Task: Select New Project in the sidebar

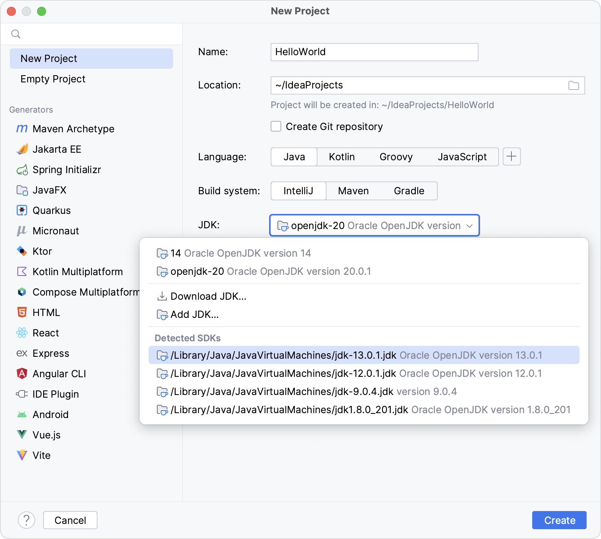Action: 91,59
